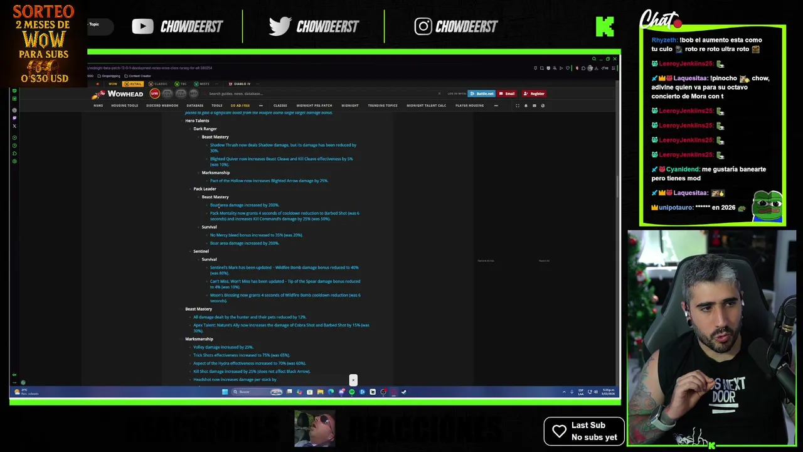This screenshot has width=803, height=452.
Task: Log in with the Email button
Action: point(507,94)
